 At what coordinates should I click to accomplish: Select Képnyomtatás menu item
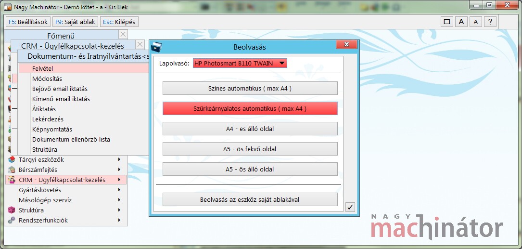tap(84, 130)
